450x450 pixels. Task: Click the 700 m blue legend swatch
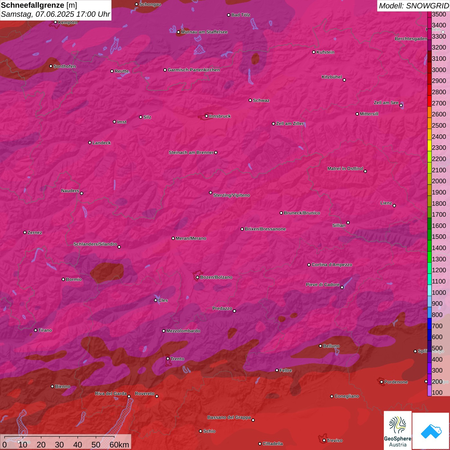(x=429, y=323)
